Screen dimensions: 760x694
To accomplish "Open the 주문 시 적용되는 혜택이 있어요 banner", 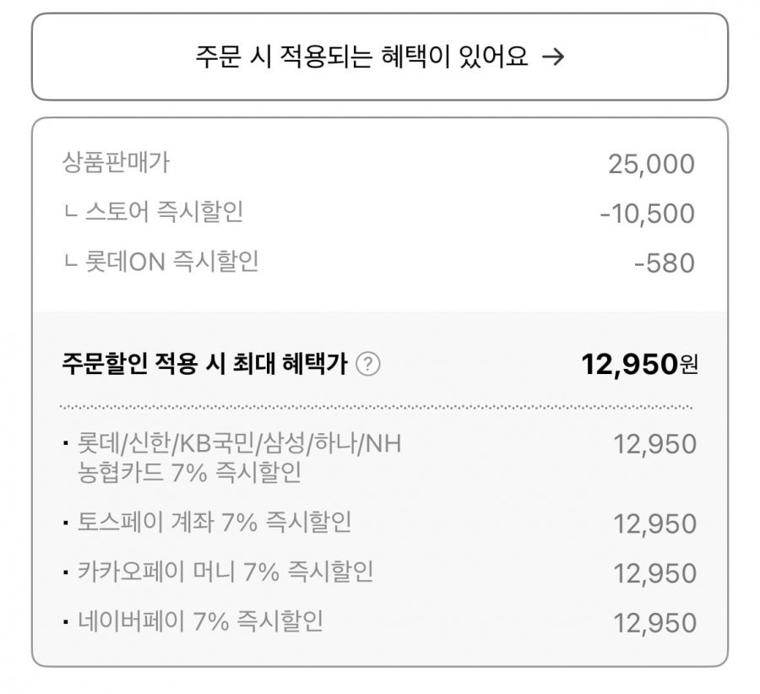I will click(380, 57).
